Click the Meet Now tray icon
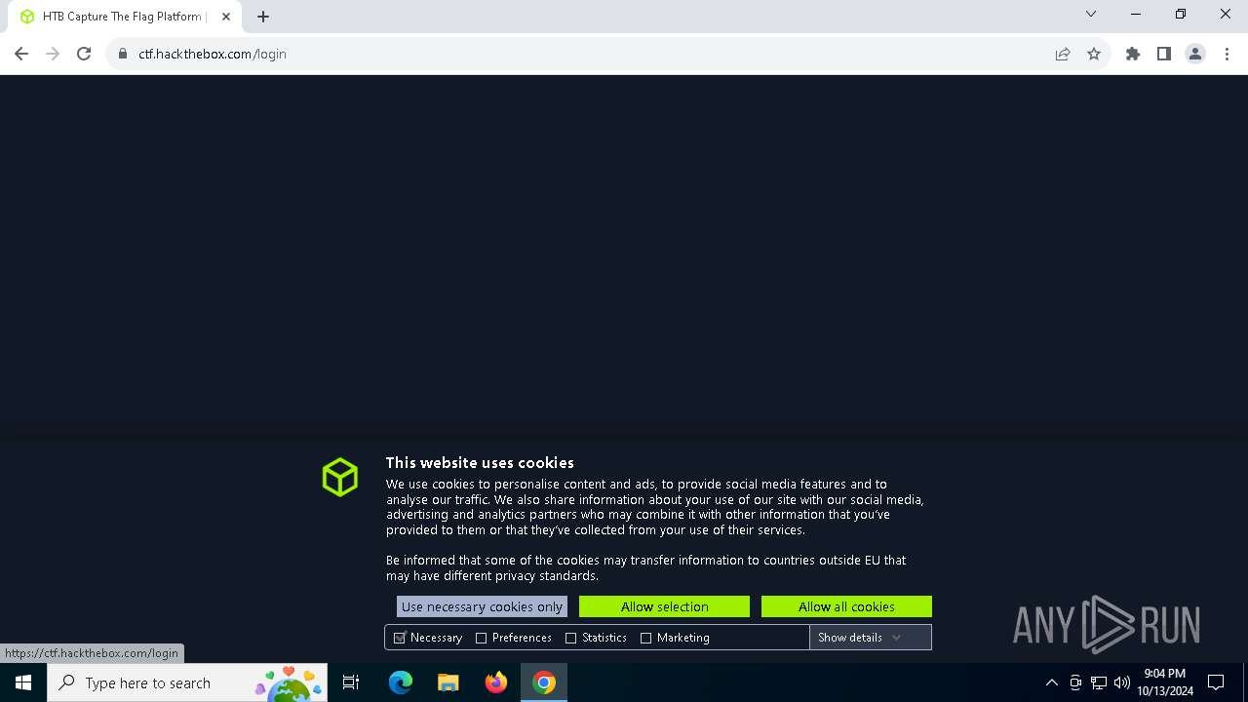 coord(1075,682)
